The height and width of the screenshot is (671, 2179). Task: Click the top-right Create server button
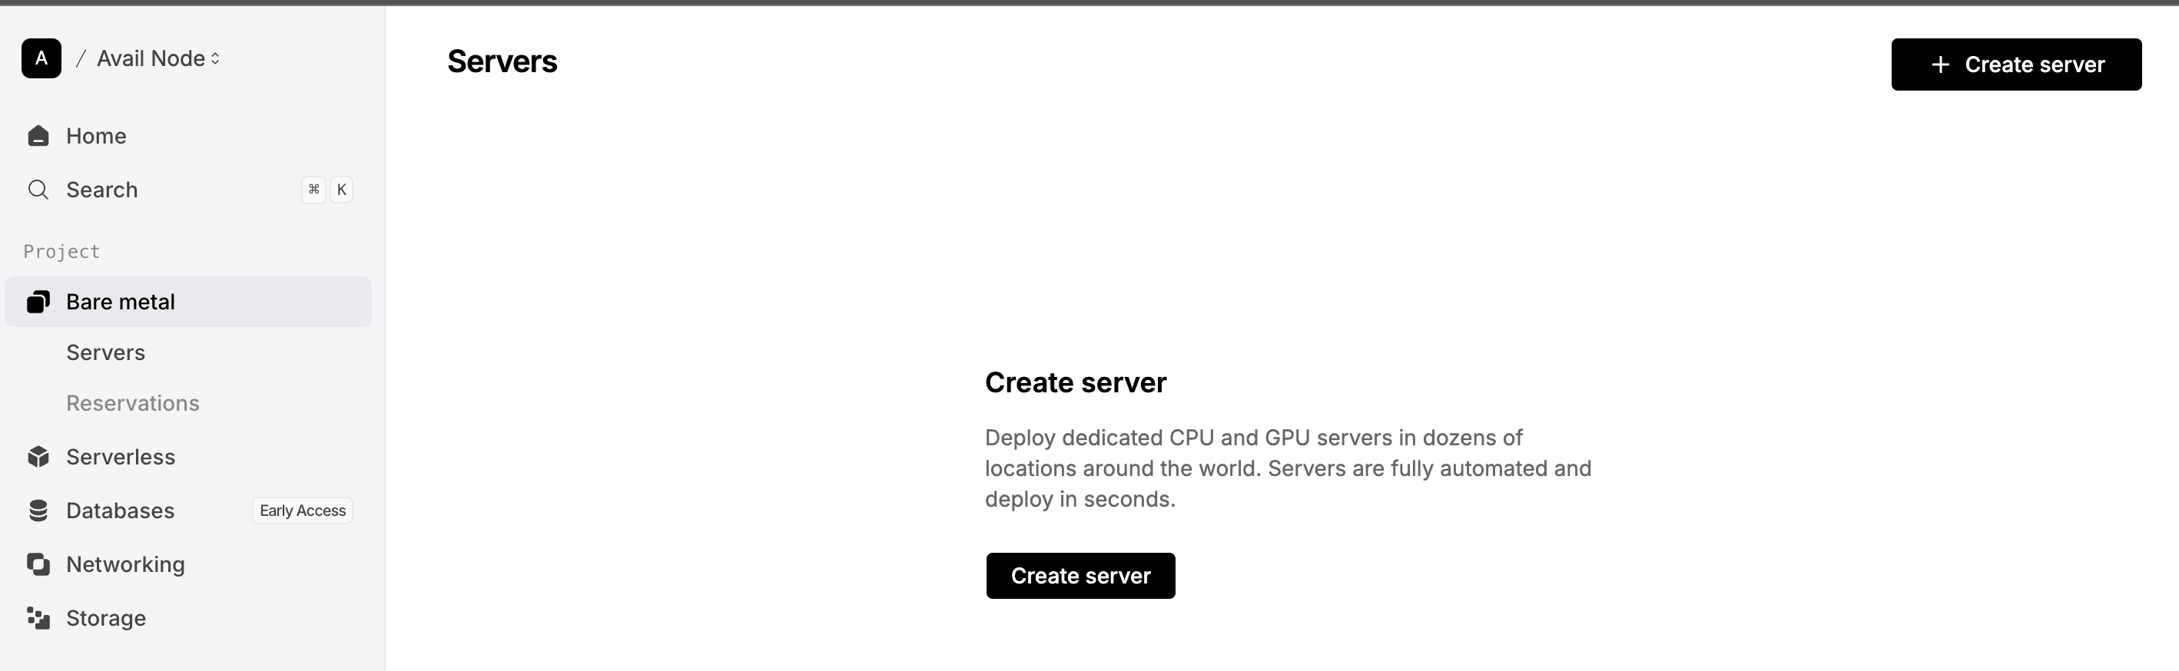2016,64
